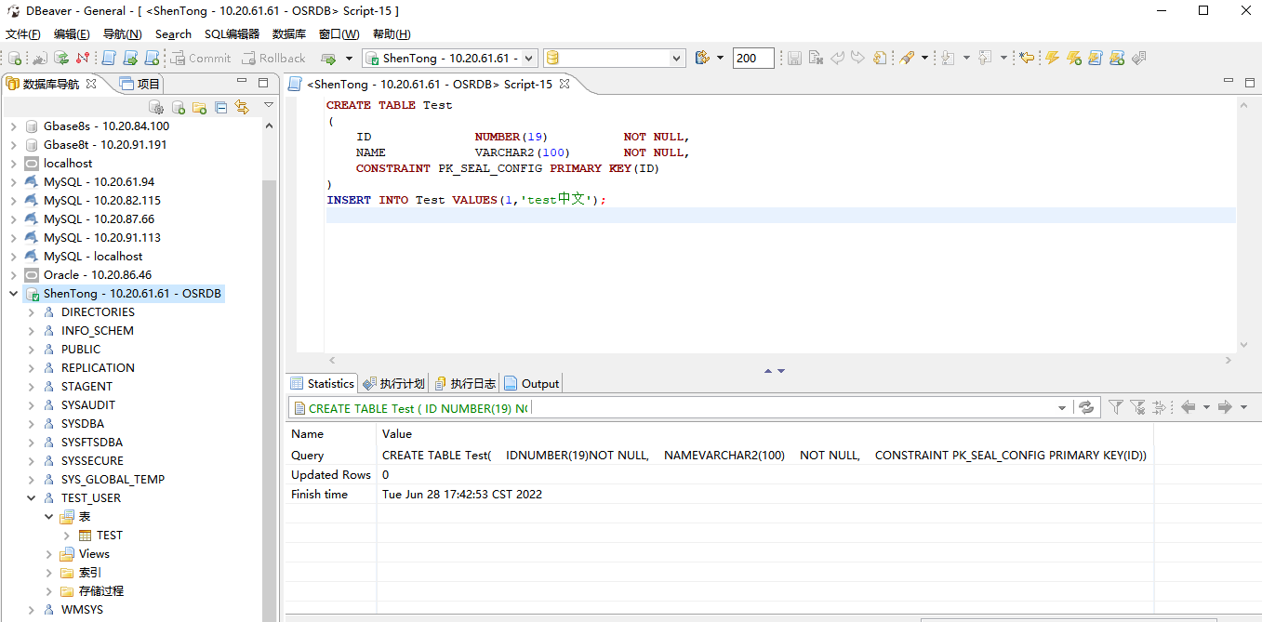Screen dimensions: 1262x622
Task: Close the Script-15 editor tab
Action: tap(564, 84)
